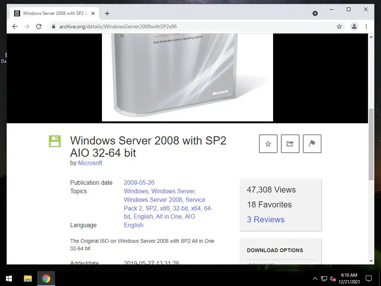The width and height of the screenshot is (381, 286).
Task: Click the share item button
Action: click(x=290, y=144)
